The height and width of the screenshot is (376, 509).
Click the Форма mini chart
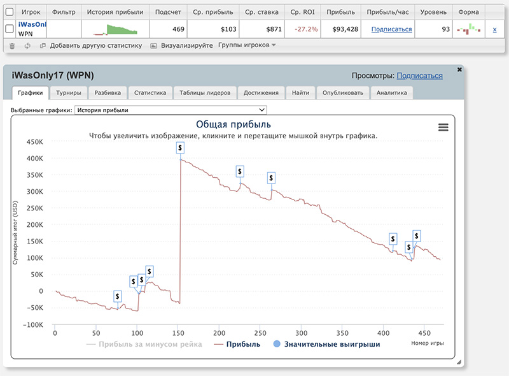pos(470,29)
